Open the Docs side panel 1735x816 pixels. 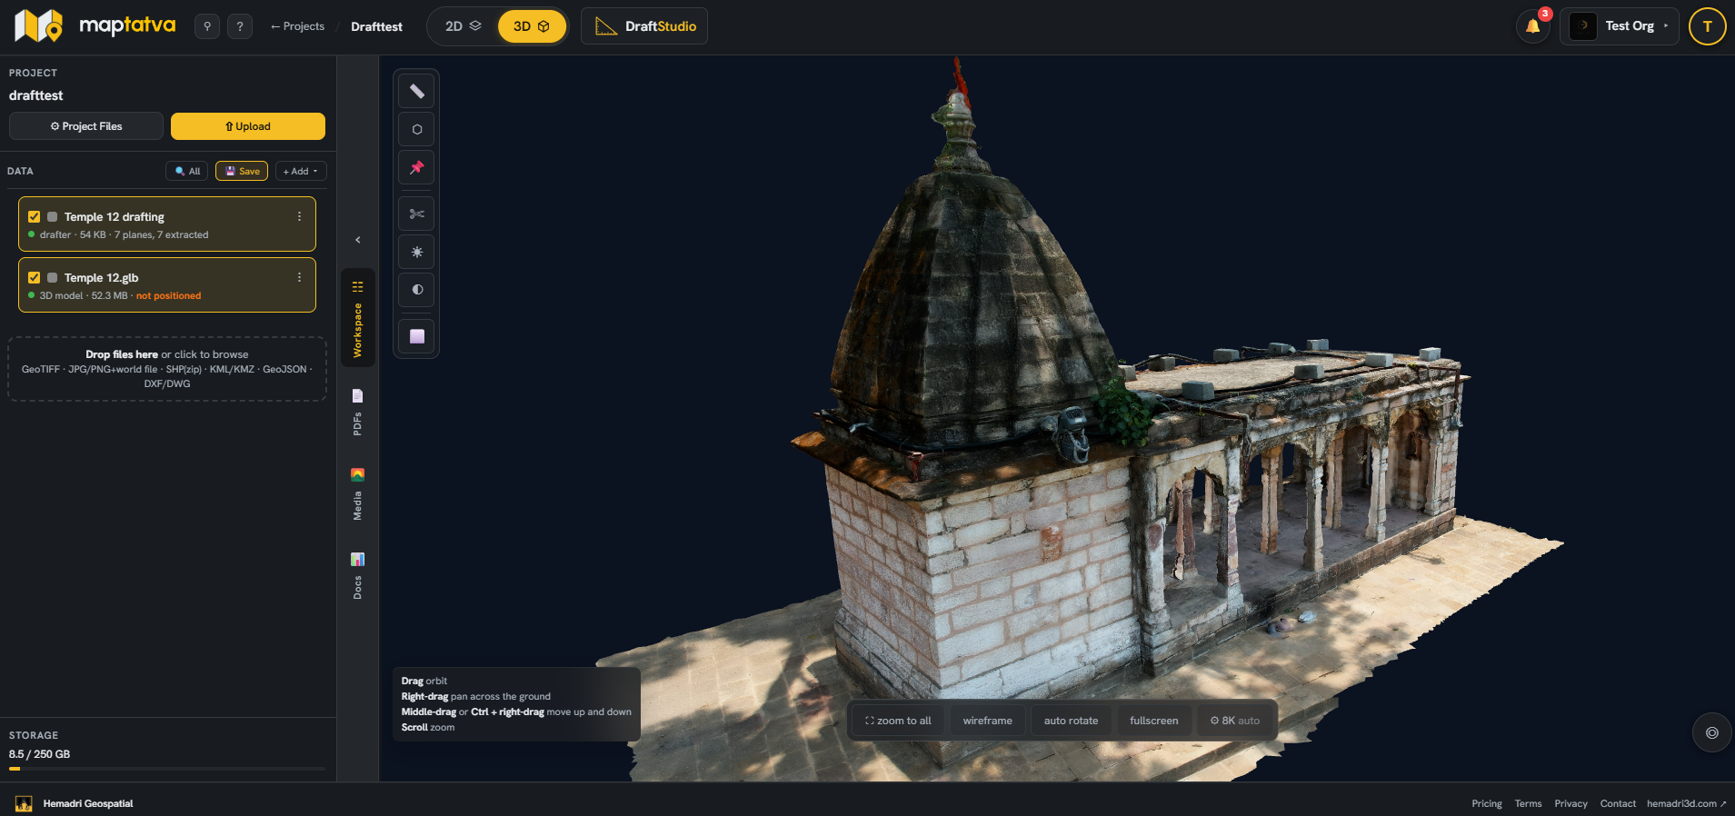357,576
